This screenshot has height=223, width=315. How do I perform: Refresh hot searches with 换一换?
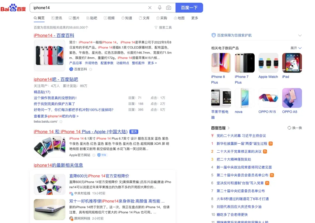295,128
